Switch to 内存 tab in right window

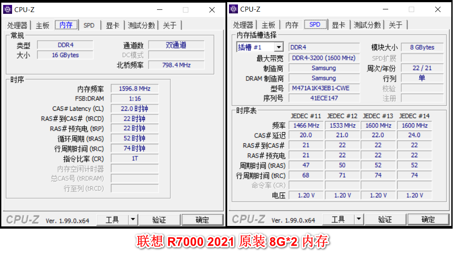(x=292, y=25)
